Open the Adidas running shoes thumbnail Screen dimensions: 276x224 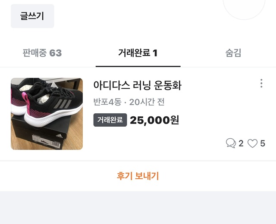coord(47,114)
